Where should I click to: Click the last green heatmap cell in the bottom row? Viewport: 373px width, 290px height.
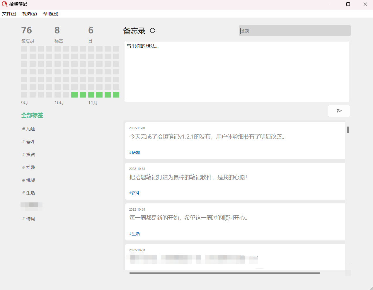pyautogui.click(x=116, y=95)
